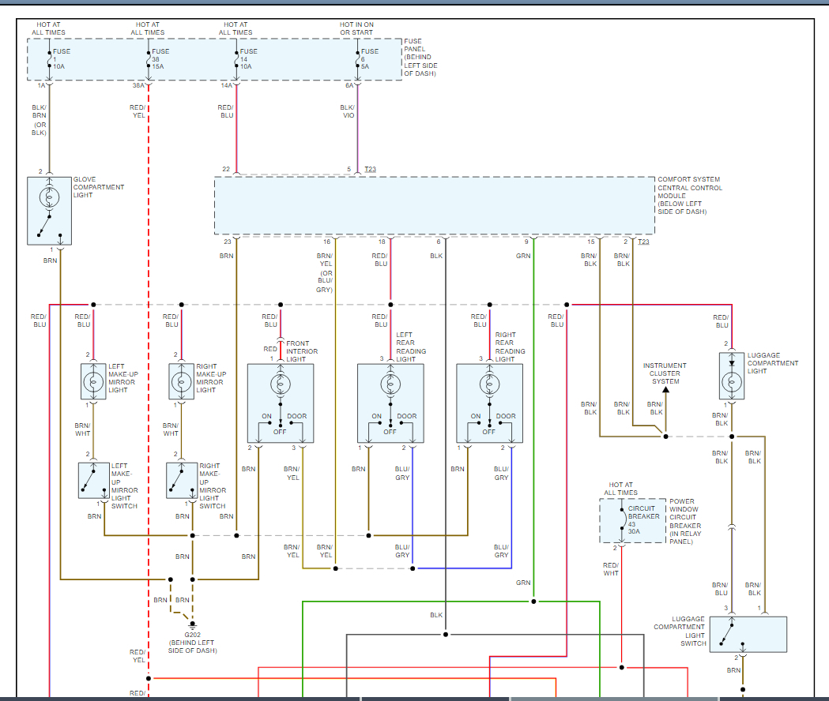Select the right rear reading light box
The image size is (829, 701).
[489, 403]
